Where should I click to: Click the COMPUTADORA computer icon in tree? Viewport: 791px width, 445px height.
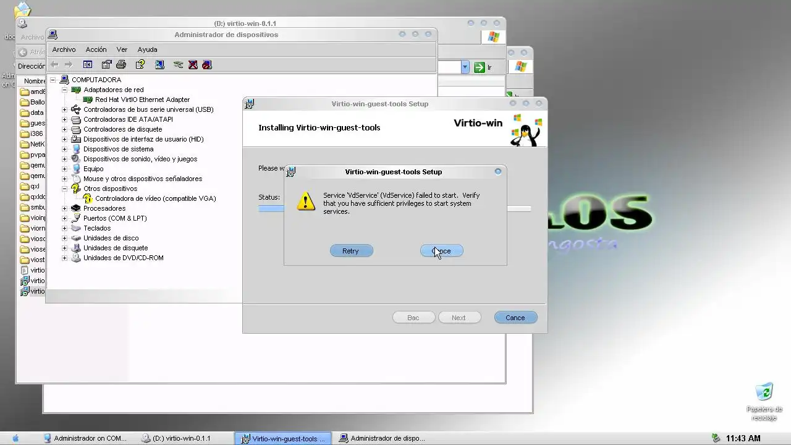coord(64,80)
